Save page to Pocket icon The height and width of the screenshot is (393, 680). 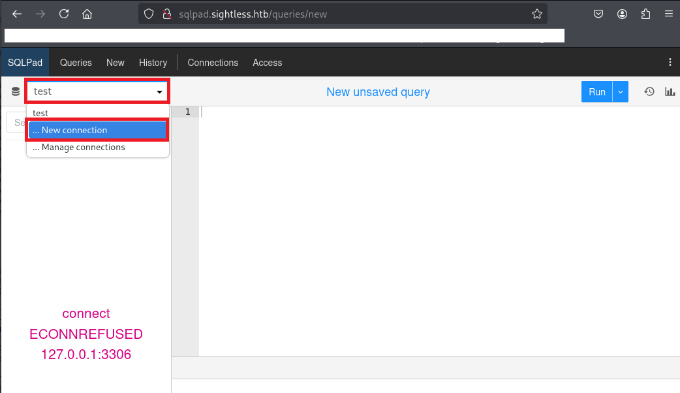(x=598, y=14)
